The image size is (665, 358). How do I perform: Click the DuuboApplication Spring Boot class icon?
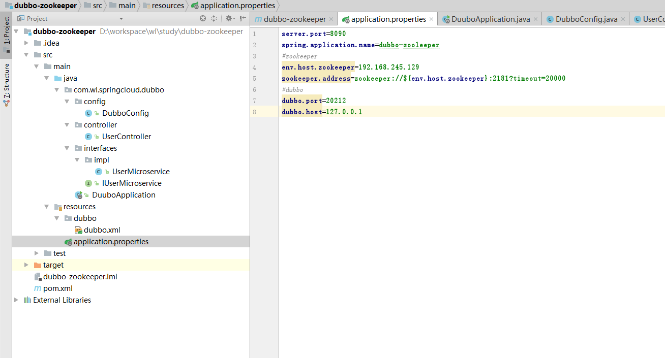78,195
